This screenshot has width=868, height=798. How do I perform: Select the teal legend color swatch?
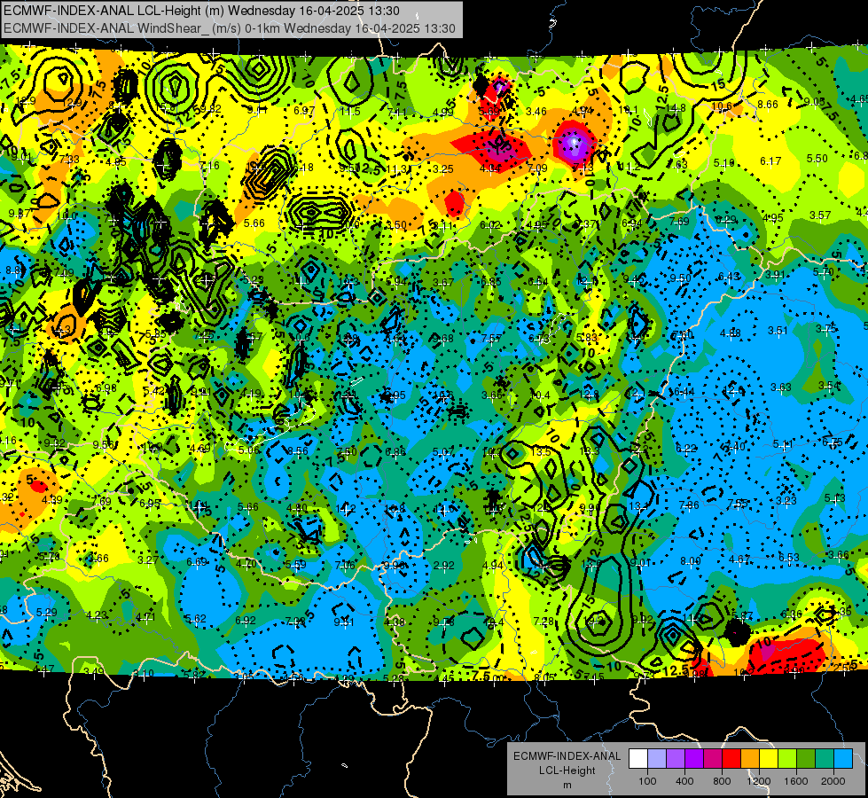(825, 759)
